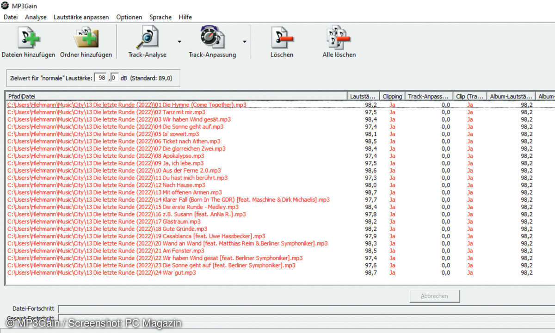This screenshot has width=555, height=333.
Task: Click volume value 98,0 of track 12
Action: click(x=370, y=185)
